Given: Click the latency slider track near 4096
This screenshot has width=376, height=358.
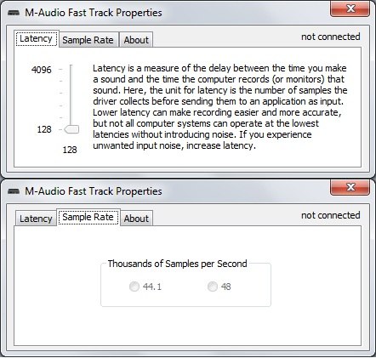Looking at the screenshot, I should click(x=71, y=70).
